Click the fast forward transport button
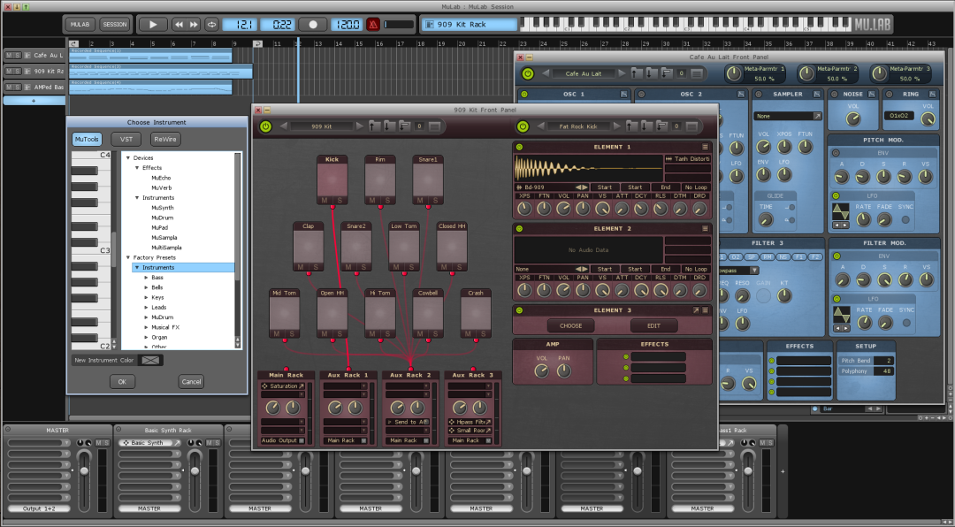Screen dimensions: 955x527 194,25
